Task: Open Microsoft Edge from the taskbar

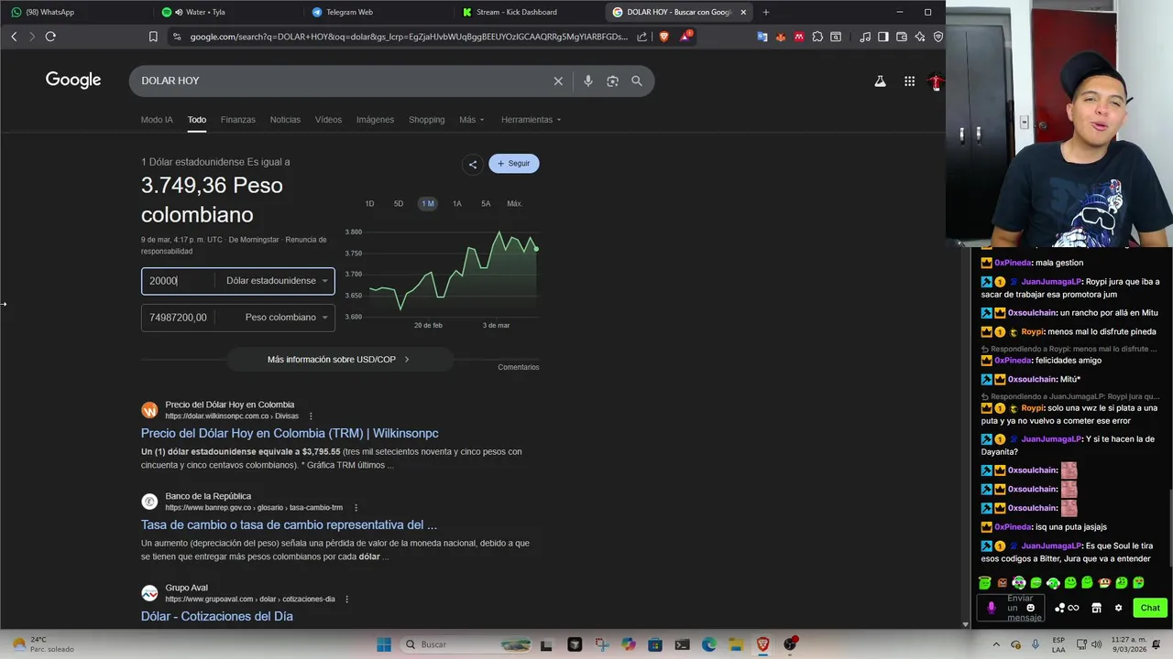Action: [x=709, y=644]
